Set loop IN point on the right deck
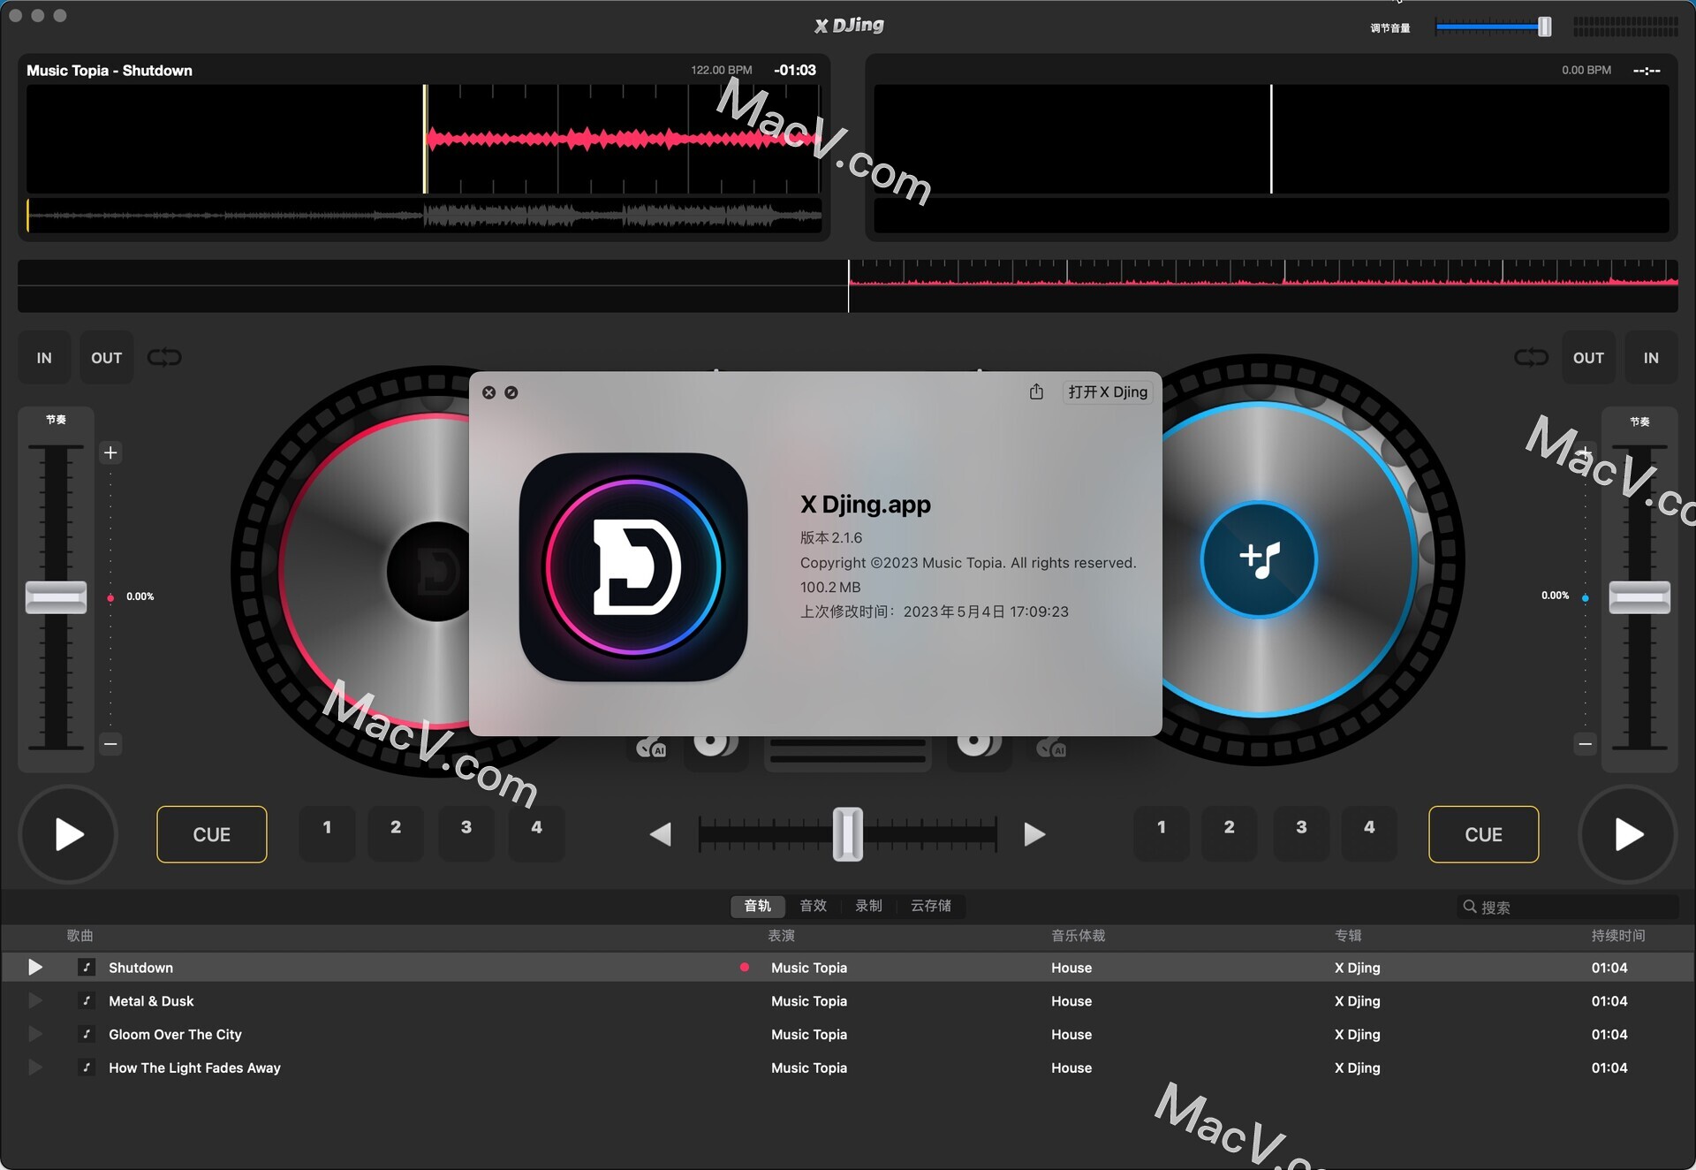 tap(1651, 358)
